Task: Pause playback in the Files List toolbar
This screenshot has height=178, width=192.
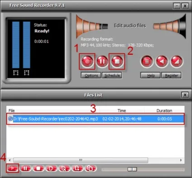Action: tap(25, 168)
